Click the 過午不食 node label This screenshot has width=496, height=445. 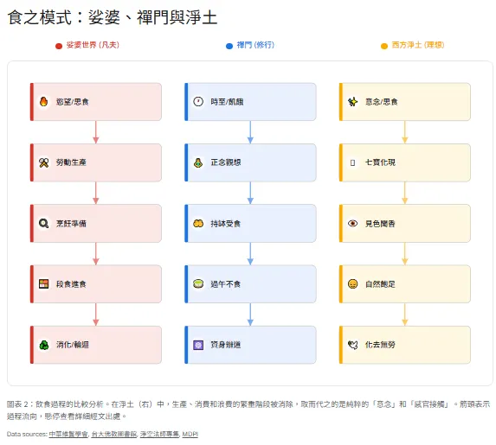click(x=226, y=284)
